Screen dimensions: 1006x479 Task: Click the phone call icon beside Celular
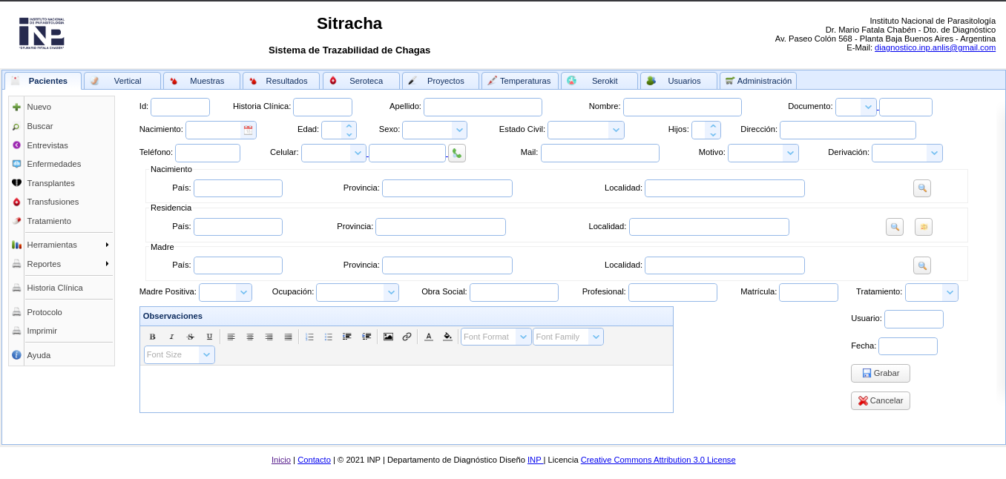456,153
